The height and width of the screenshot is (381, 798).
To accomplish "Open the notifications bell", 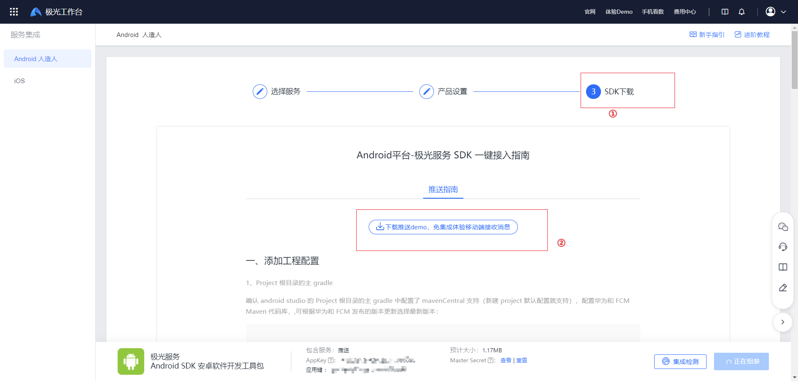I will (741, 12).
